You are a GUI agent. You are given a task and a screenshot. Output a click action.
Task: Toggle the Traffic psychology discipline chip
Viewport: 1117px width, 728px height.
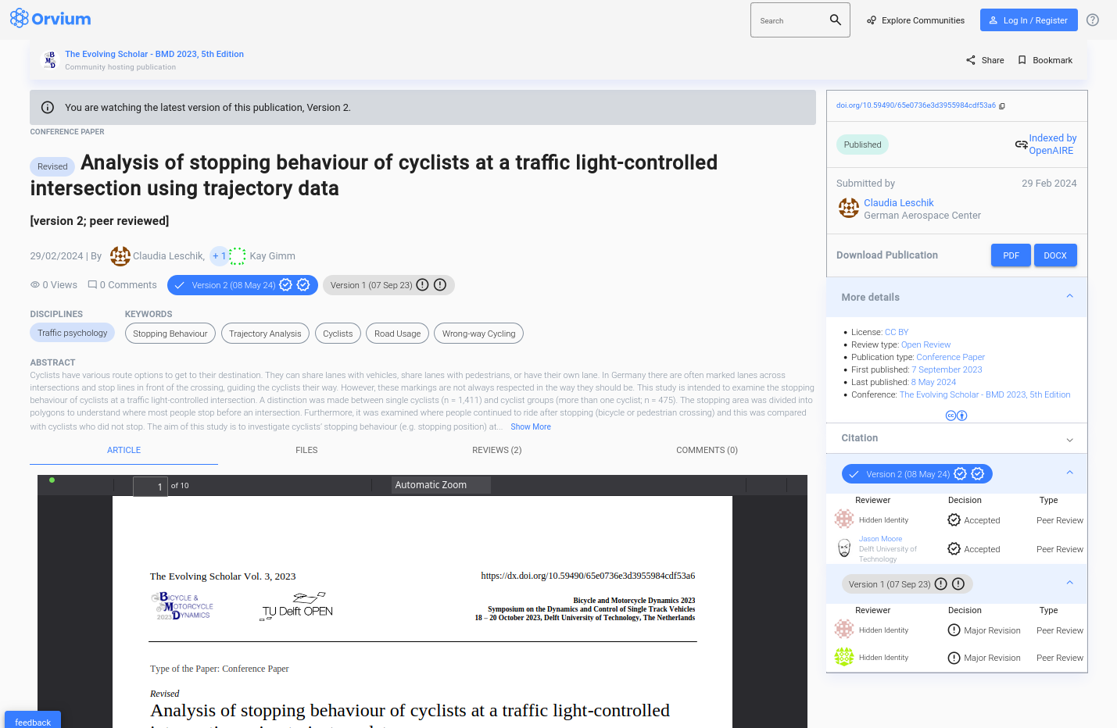pos(72,333)
